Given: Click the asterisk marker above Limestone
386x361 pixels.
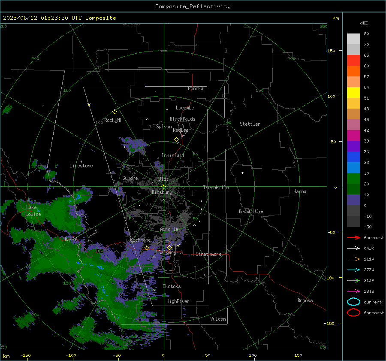Looking at the screenshot, I should [x=81, y=162].
